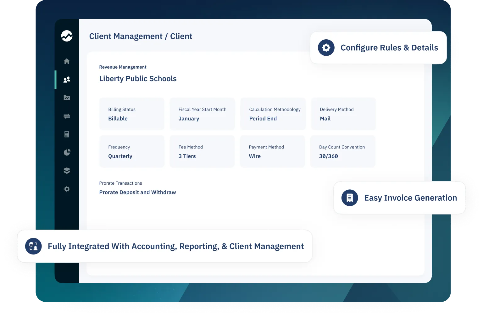Select the Clients people icon in the sidebar
Image resolution: width=483 pixels, height=318 pixels.
[67, 80]
